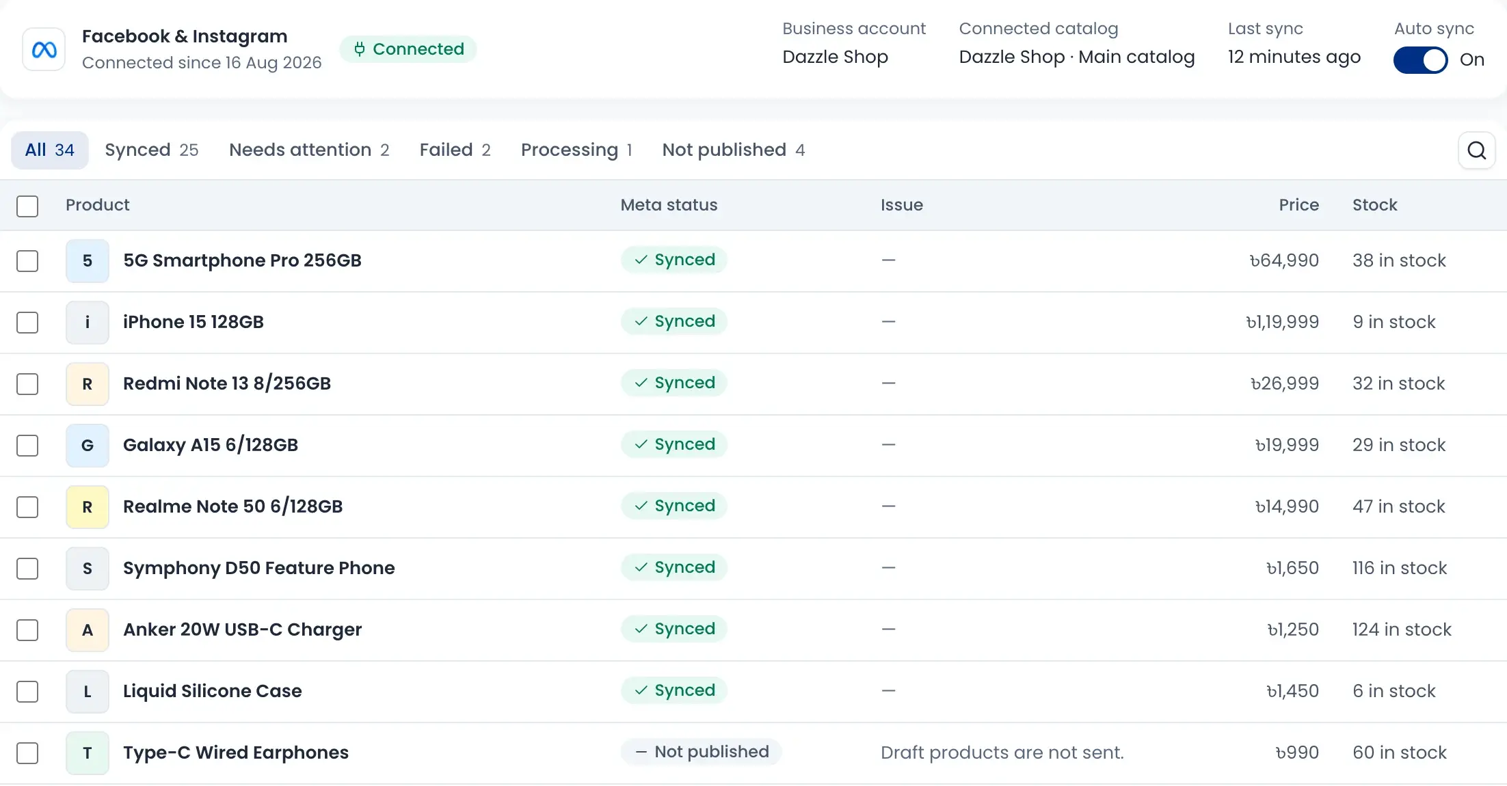Viewport: 1507px width, 786px height.
Task: Open the Processing 1 tab
Action: (x=576, y=150)
